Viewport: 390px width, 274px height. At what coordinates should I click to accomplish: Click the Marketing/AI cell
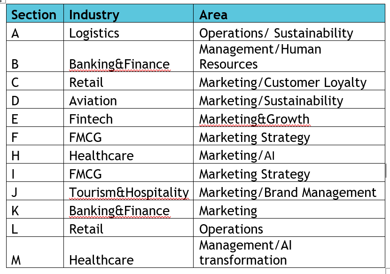click(x=289, y=154)
